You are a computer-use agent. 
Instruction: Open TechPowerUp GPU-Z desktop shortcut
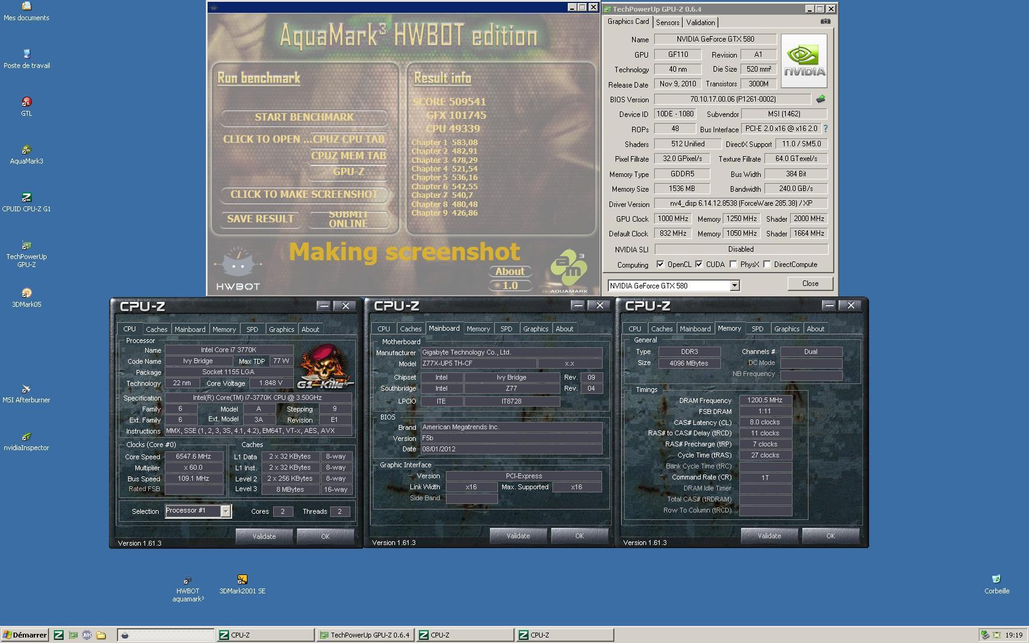[x=26, y=254]
